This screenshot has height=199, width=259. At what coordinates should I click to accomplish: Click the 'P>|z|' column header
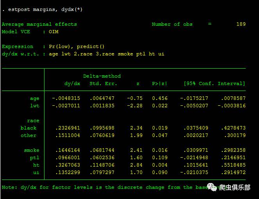tap(159, 84)
